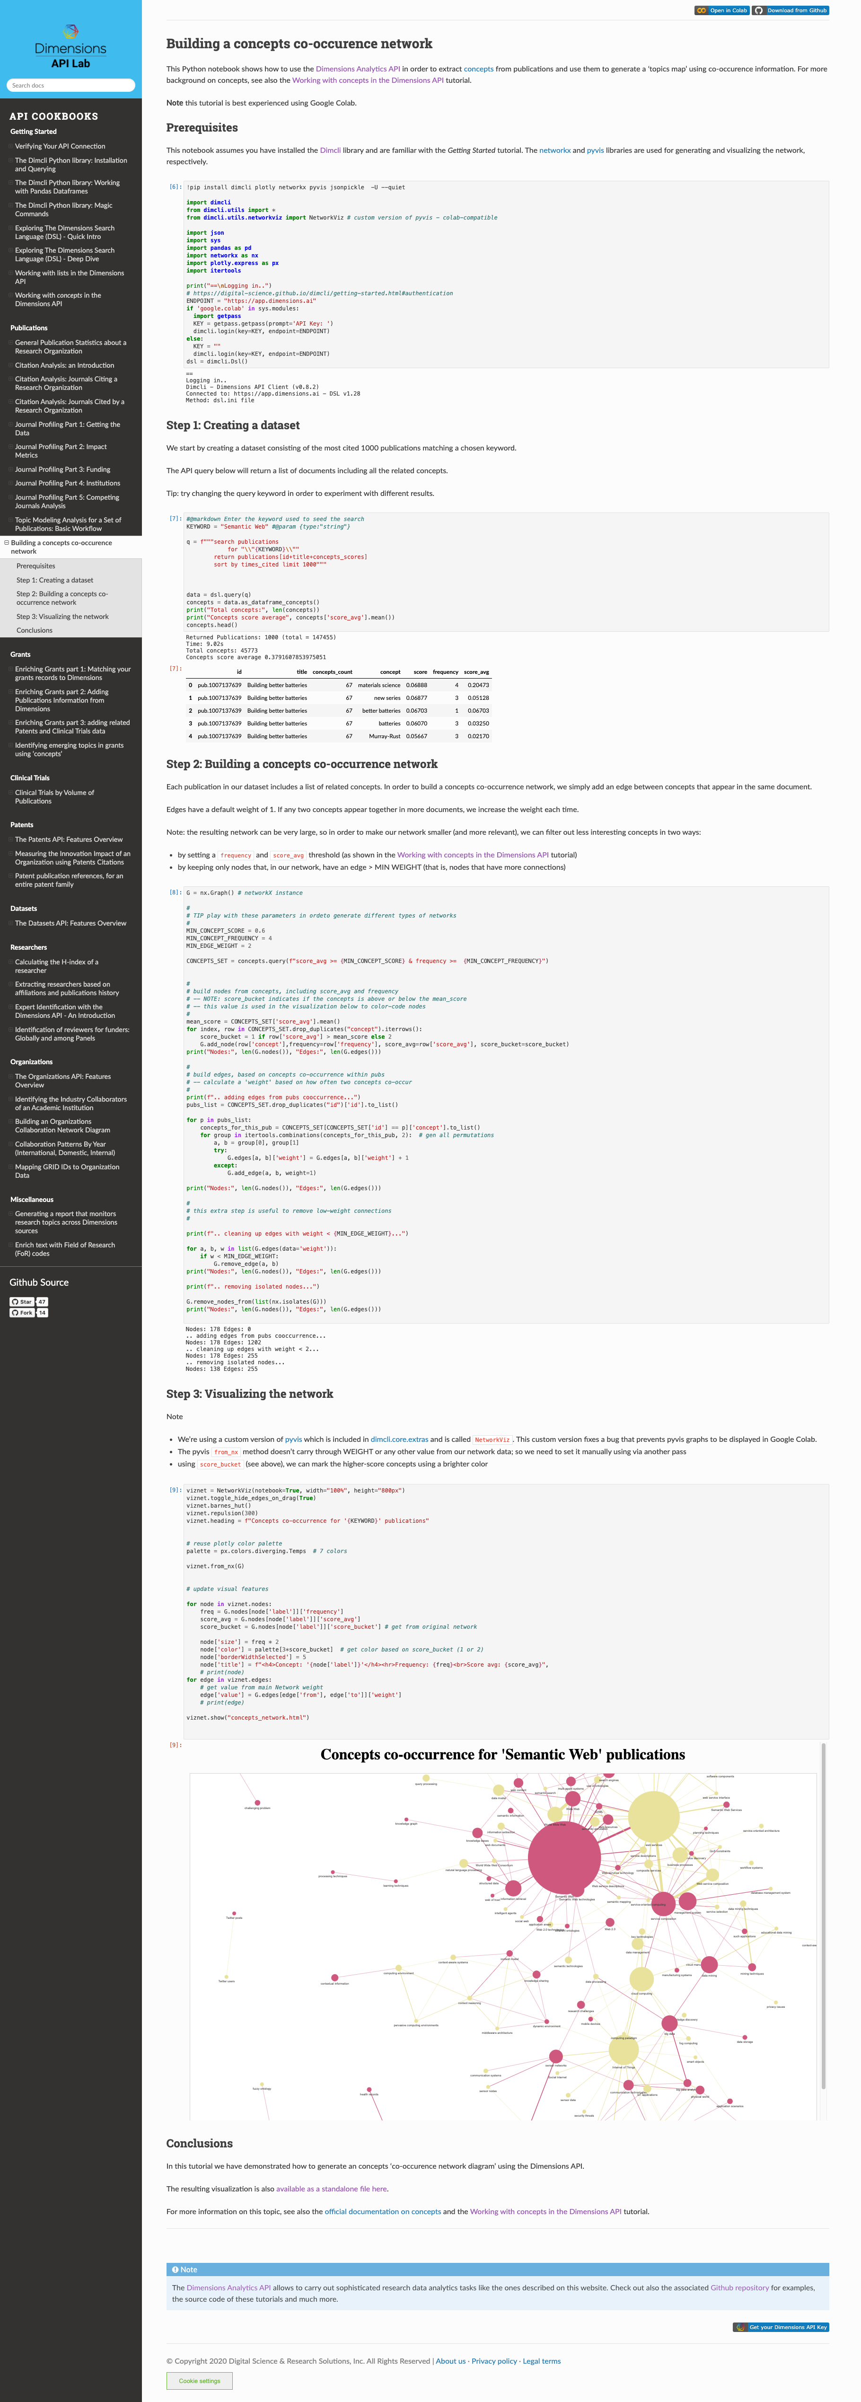861x2402 pixels.
Task: Click the Download from Github badge
Action: click(x=790, y=10)
